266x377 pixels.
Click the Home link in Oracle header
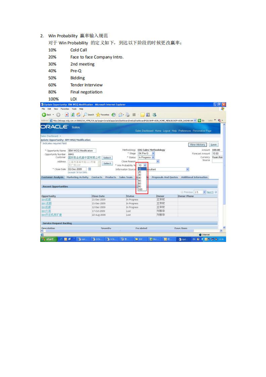pyautogui.click(x=158, y=131)
